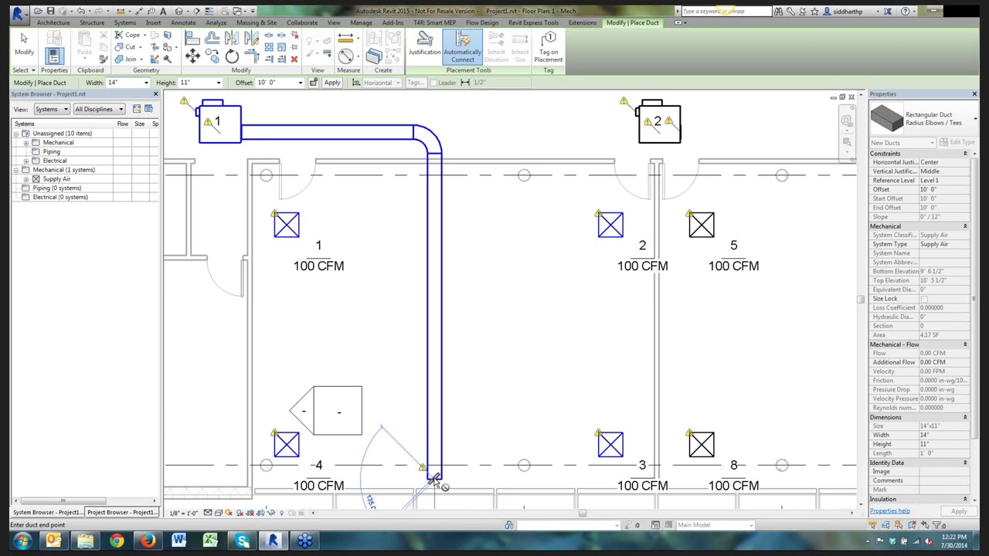Click the lock icon next to Offset field
The image size is (989, 556).
tap(313, 83)
